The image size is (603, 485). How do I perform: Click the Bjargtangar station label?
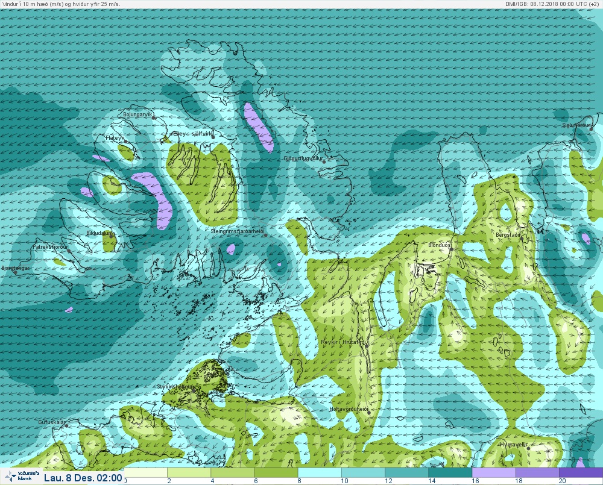16,268
